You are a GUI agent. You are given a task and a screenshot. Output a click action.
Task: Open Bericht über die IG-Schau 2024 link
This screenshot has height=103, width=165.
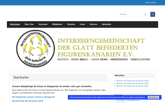[x=28, y=101]
